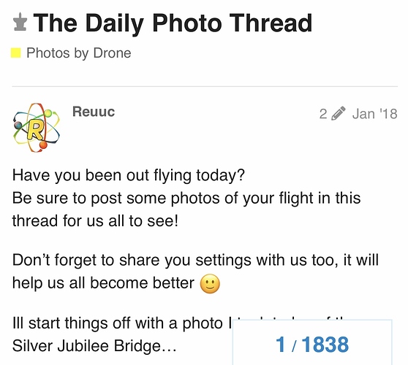Click the text 'help us all become better'
Screen dimensions: 408x365
103,283
